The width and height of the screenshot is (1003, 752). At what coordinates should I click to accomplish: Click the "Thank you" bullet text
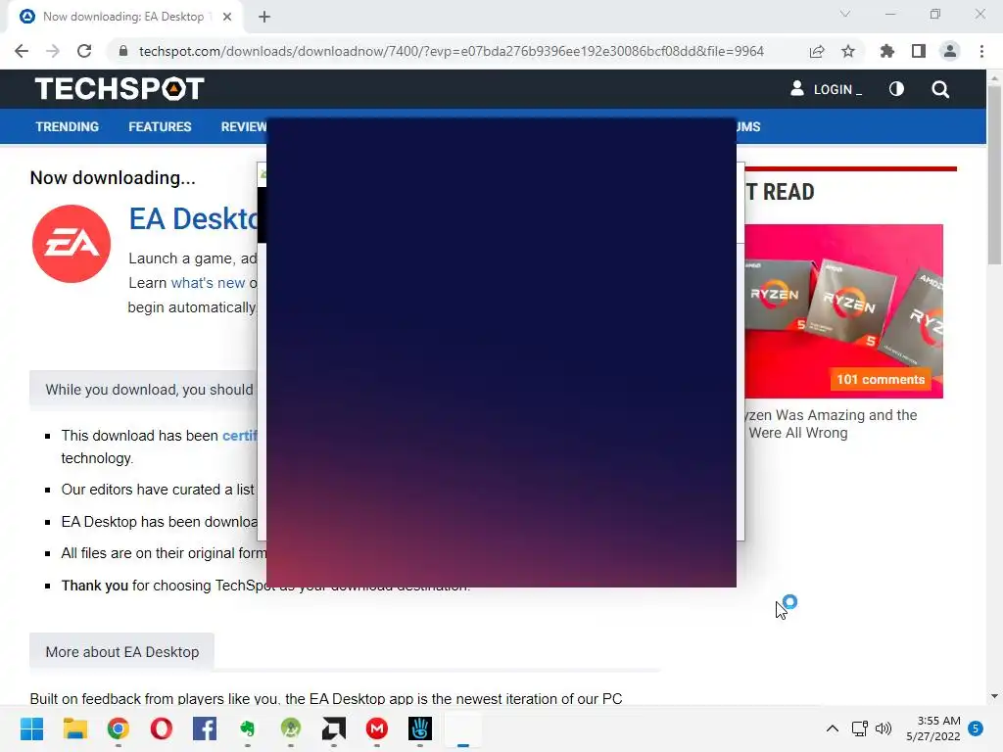pyautogui.click(x=95, y=586)
